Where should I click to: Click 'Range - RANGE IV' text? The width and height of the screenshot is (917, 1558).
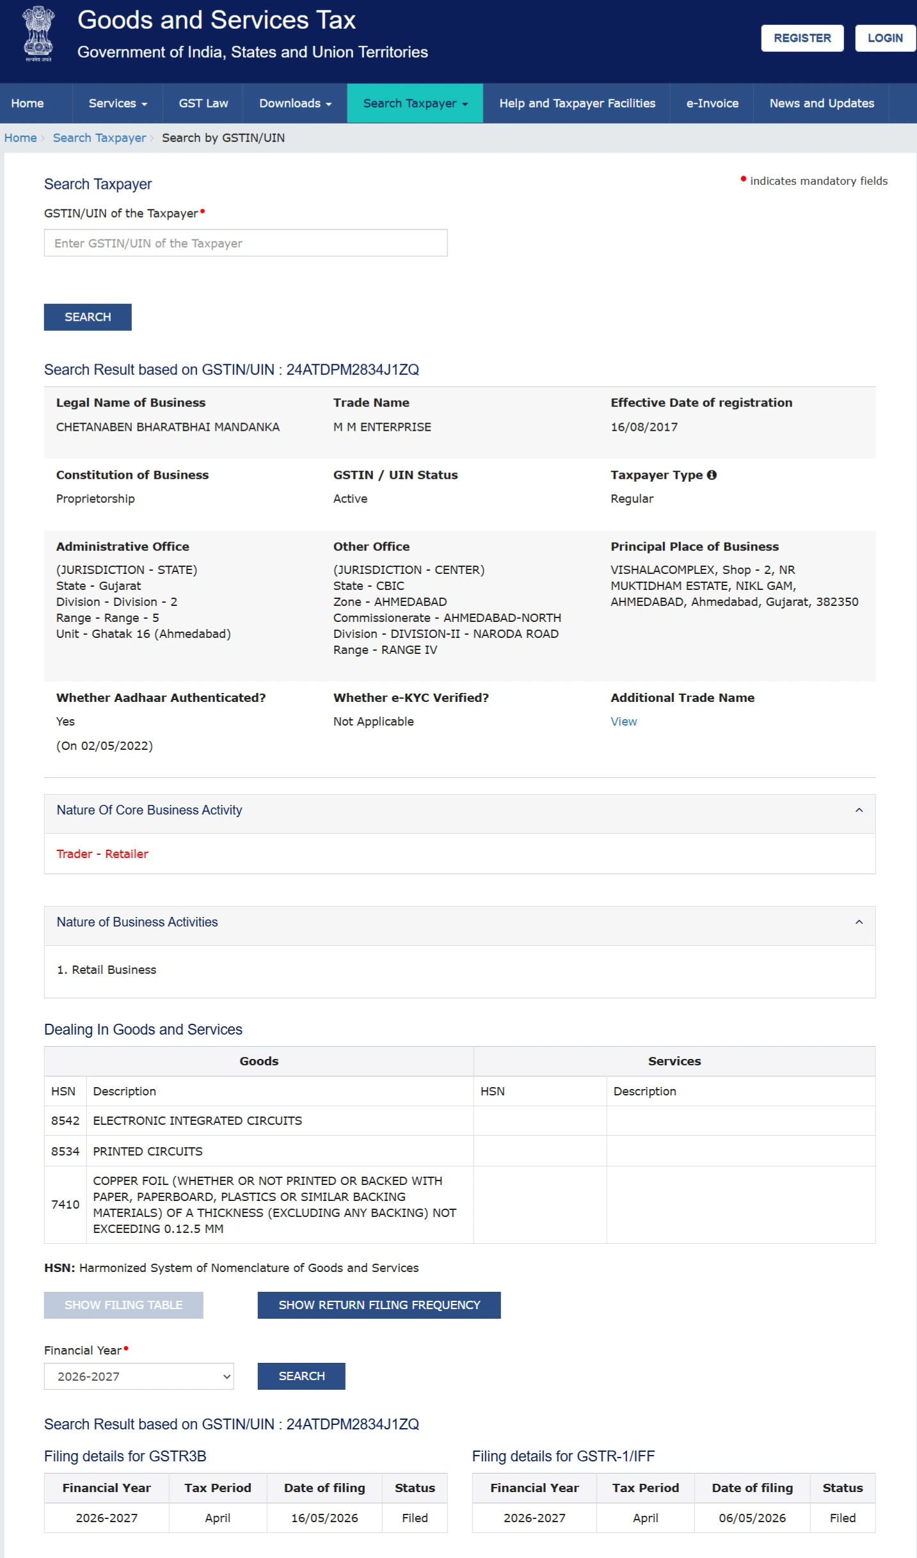tap(385, 650)
